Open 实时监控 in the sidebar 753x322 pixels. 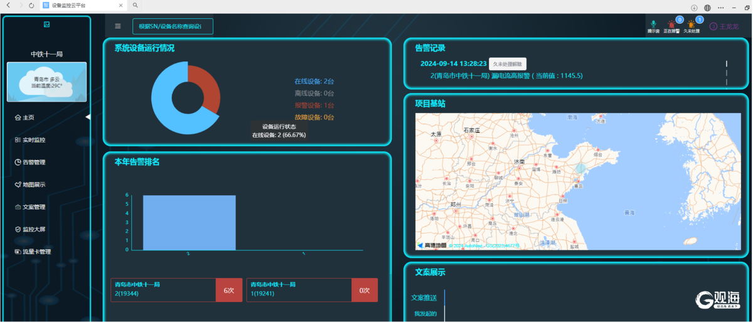[x=33, y=140]
